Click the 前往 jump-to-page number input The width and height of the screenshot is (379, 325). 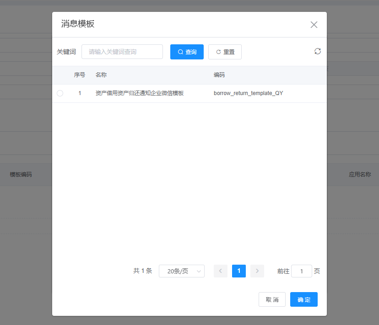click(x=302, y=271)
